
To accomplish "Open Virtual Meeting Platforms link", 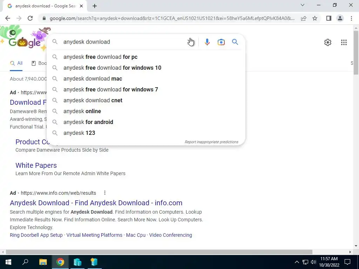I will 94,235.
